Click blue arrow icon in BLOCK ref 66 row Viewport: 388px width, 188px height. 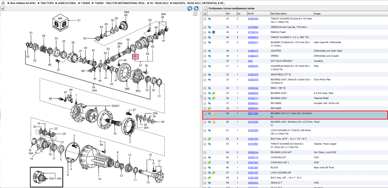[x=209, y=168]
